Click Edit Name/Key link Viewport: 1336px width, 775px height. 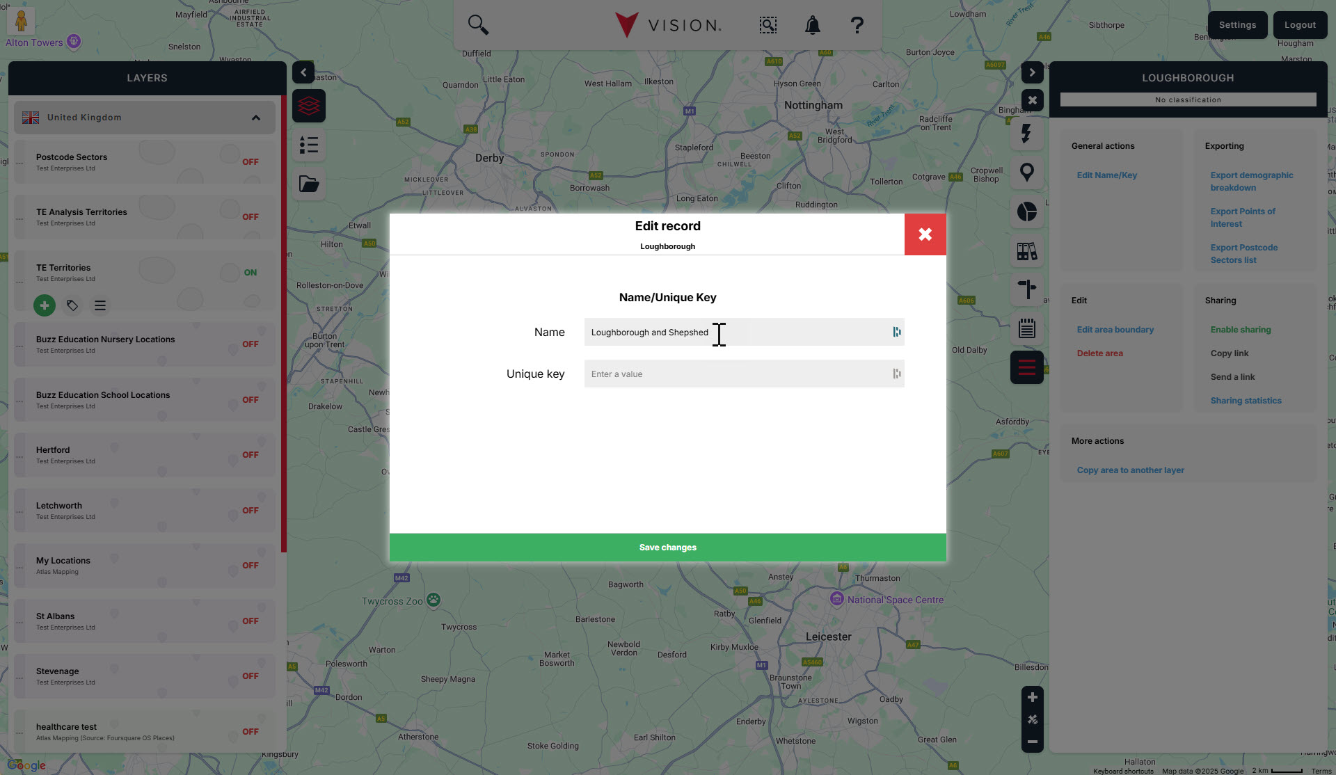point(1107,175)
